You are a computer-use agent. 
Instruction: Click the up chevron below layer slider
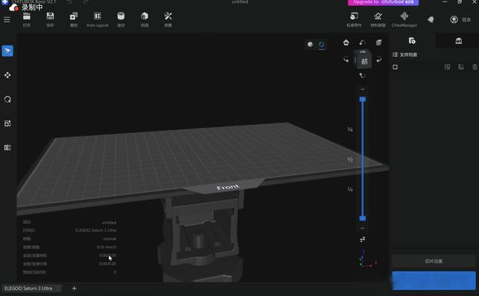362,228
